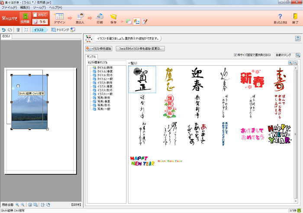Select the red 新春 illustration thumbnail
This screenshot has height=213, width=303.
pyautogui.click(x=252, y=79)
